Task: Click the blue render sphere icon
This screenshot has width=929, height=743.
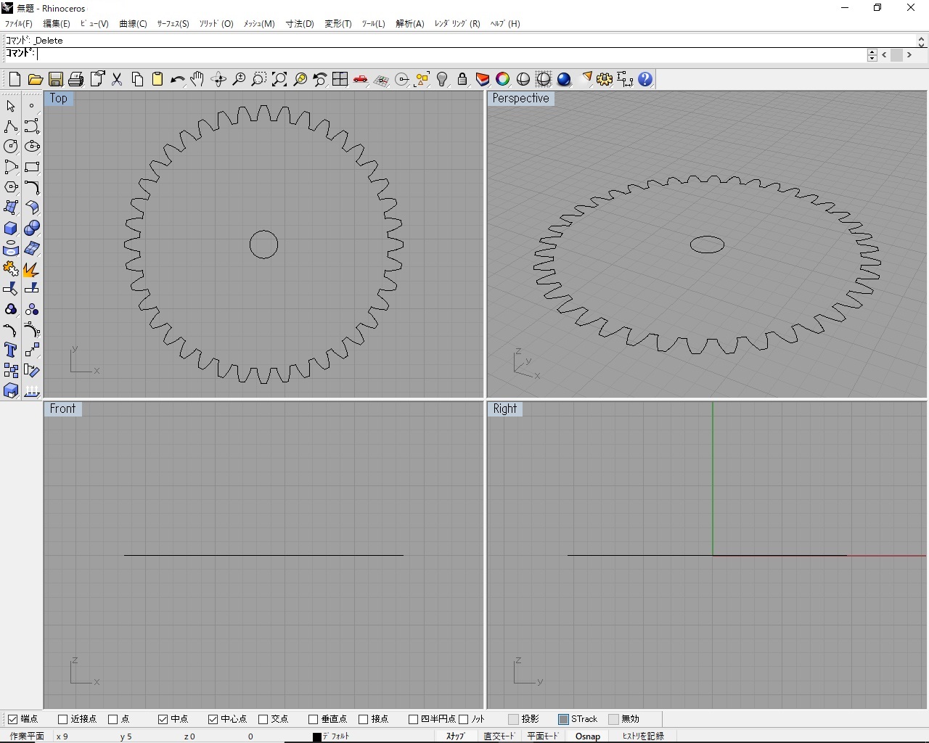Action: 564,79
